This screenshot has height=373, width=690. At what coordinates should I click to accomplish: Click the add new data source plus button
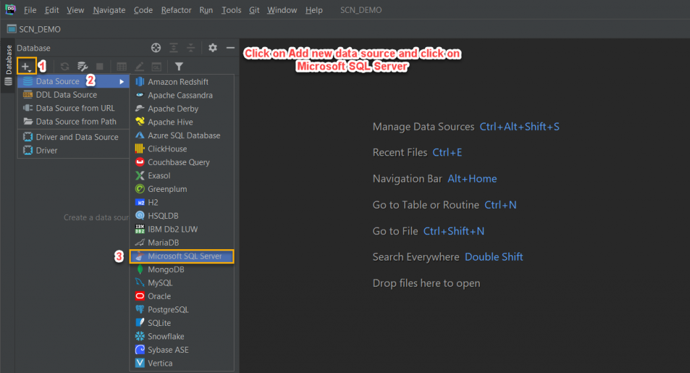(26, 67)
